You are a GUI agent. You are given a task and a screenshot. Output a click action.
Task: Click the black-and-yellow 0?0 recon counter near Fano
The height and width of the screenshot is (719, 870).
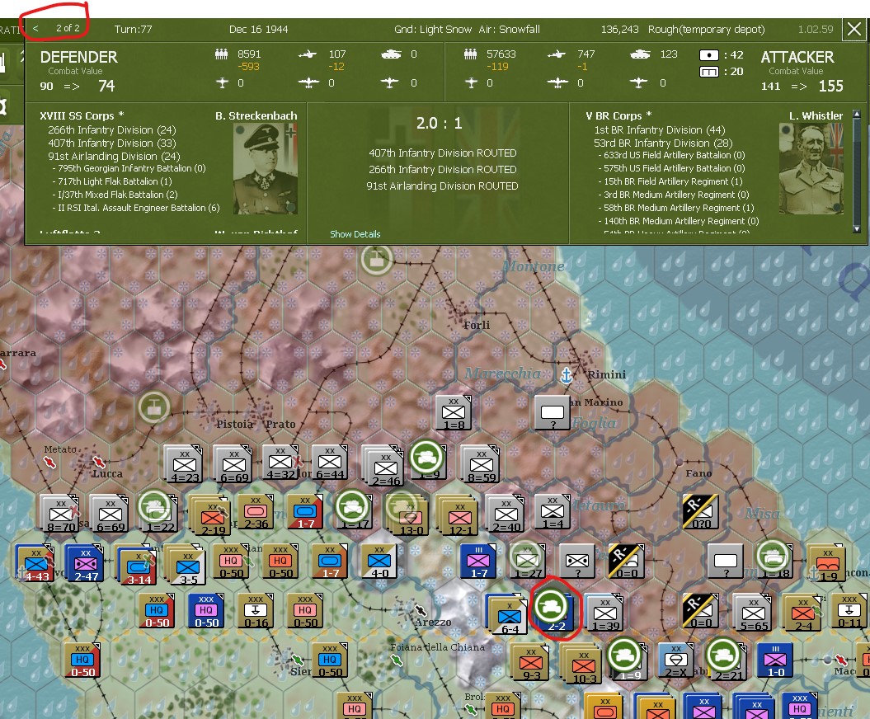pos(700,512)
